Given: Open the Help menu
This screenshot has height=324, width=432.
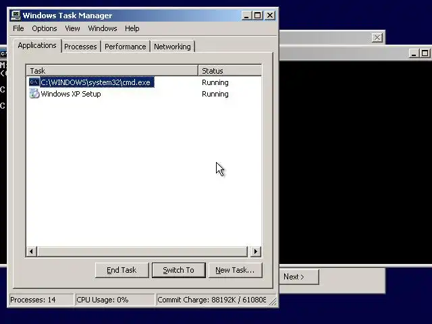Looking at the screenshot, I should [x=132, y=28].
